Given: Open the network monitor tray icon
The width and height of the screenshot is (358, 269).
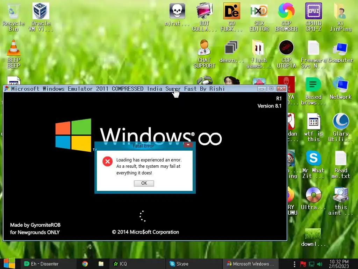Looking at the screenshot, I should (312, 264).
